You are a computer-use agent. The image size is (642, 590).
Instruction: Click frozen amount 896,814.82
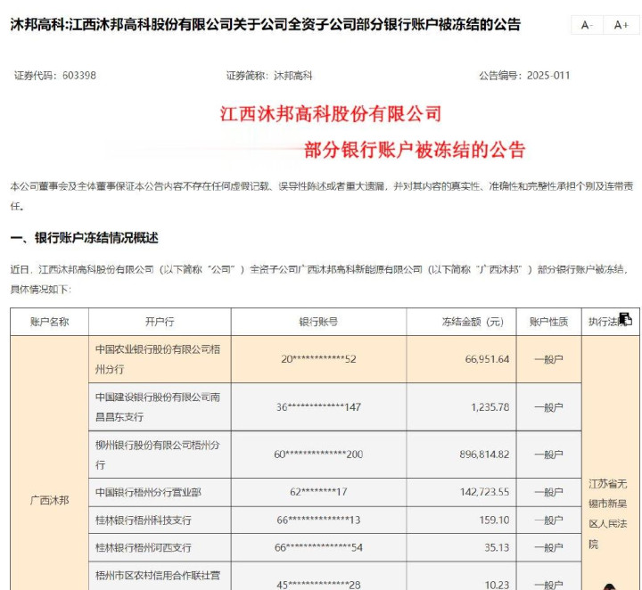pos(484,455)
